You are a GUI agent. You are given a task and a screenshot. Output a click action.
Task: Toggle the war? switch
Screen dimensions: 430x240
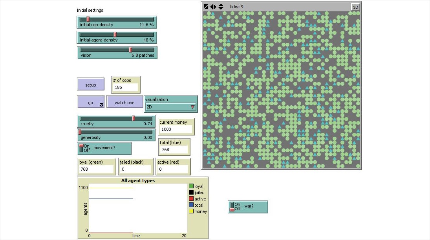pos(232,207)
